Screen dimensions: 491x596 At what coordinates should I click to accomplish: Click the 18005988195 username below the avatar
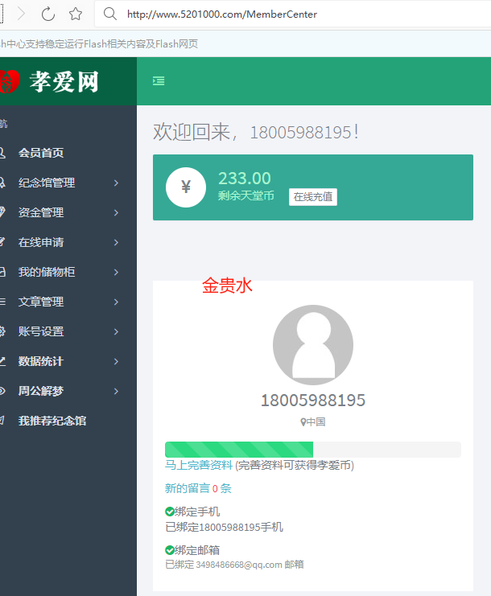click(313, 401)
